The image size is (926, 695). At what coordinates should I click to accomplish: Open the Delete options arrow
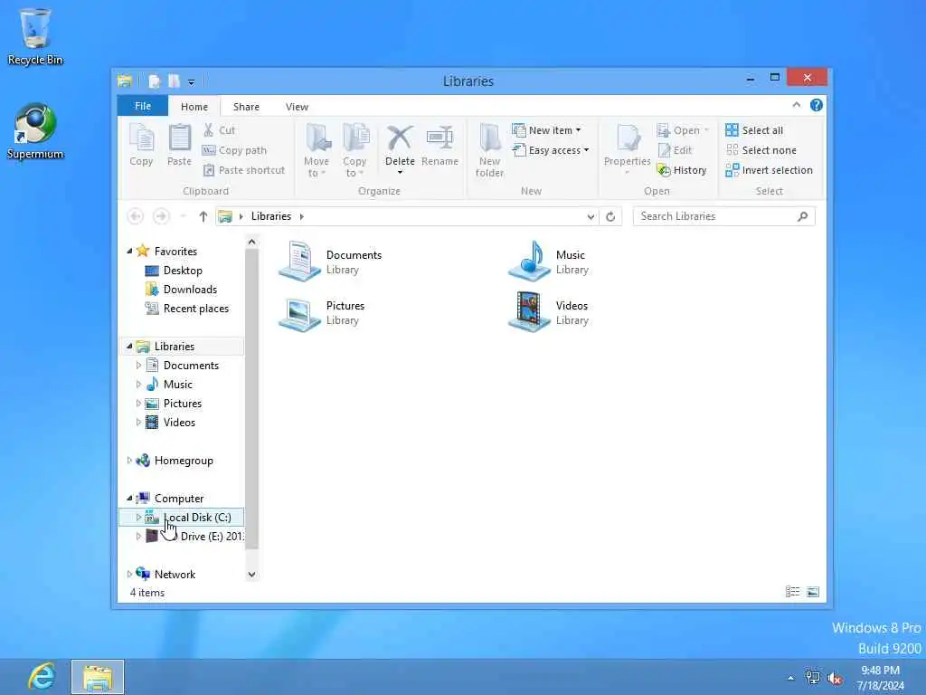400,172
